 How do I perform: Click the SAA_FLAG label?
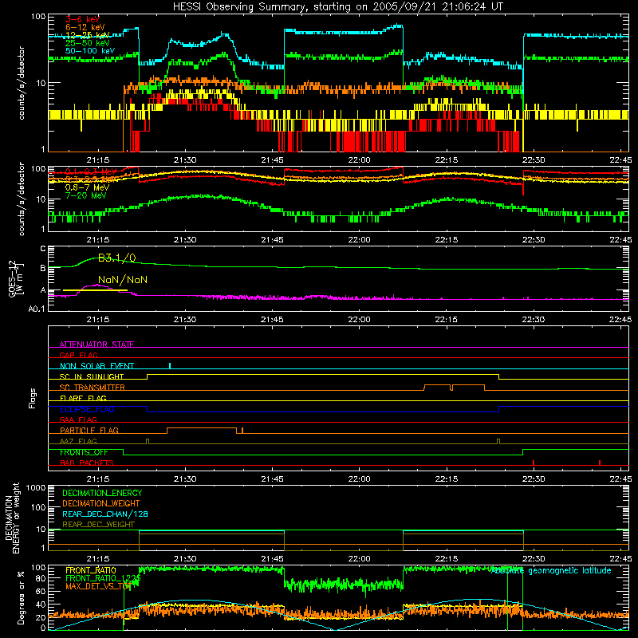(78, 419)
